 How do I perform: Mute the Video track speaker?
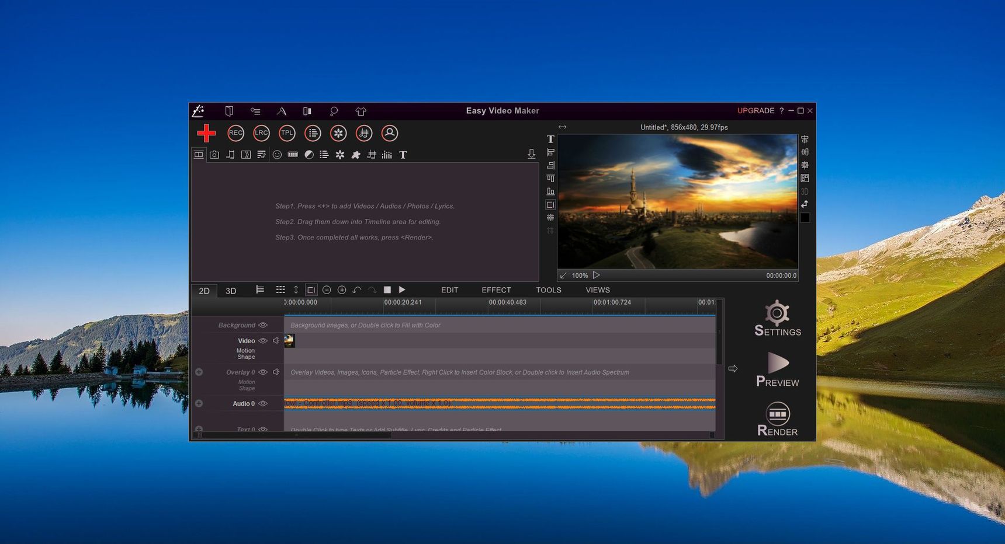pos(276,341)
